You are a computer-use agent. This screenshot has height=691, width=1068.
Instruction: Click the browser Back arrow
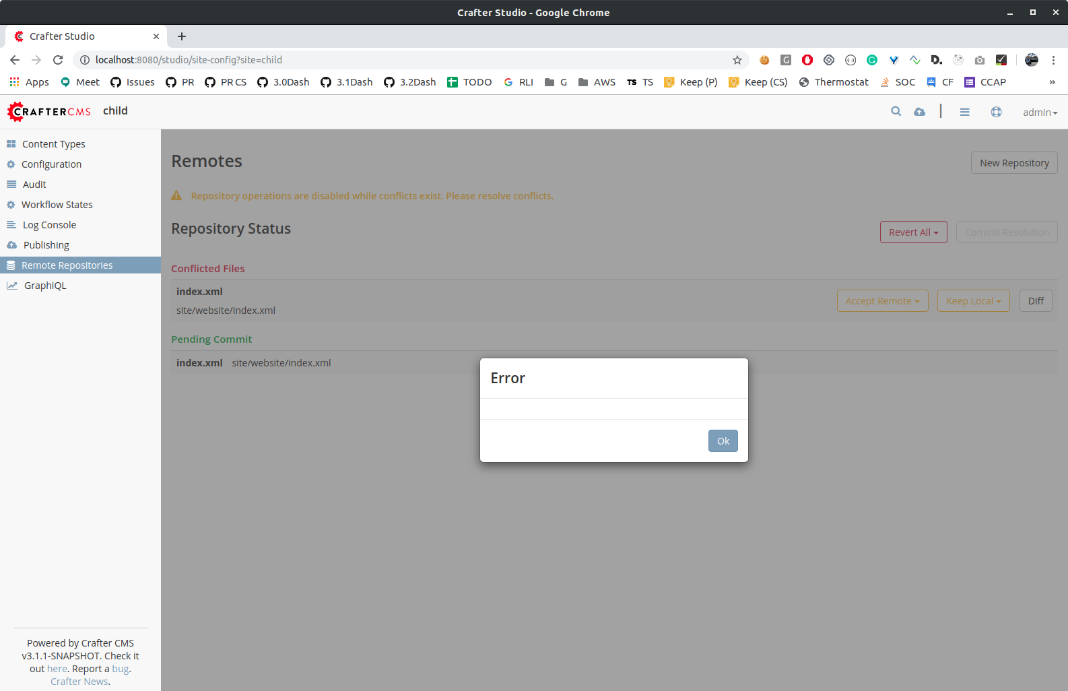(x=15, y=60)
